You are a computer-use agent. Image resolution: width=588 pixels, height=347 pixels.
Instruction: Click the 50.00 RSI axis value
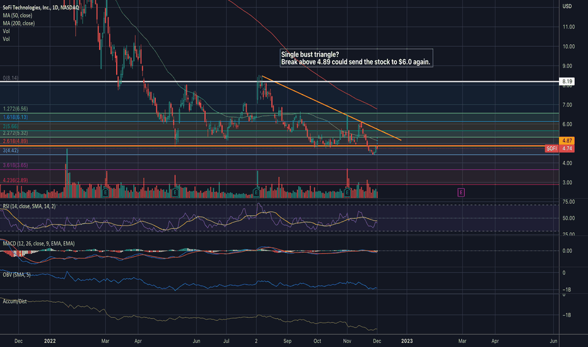tap(568, 218)
